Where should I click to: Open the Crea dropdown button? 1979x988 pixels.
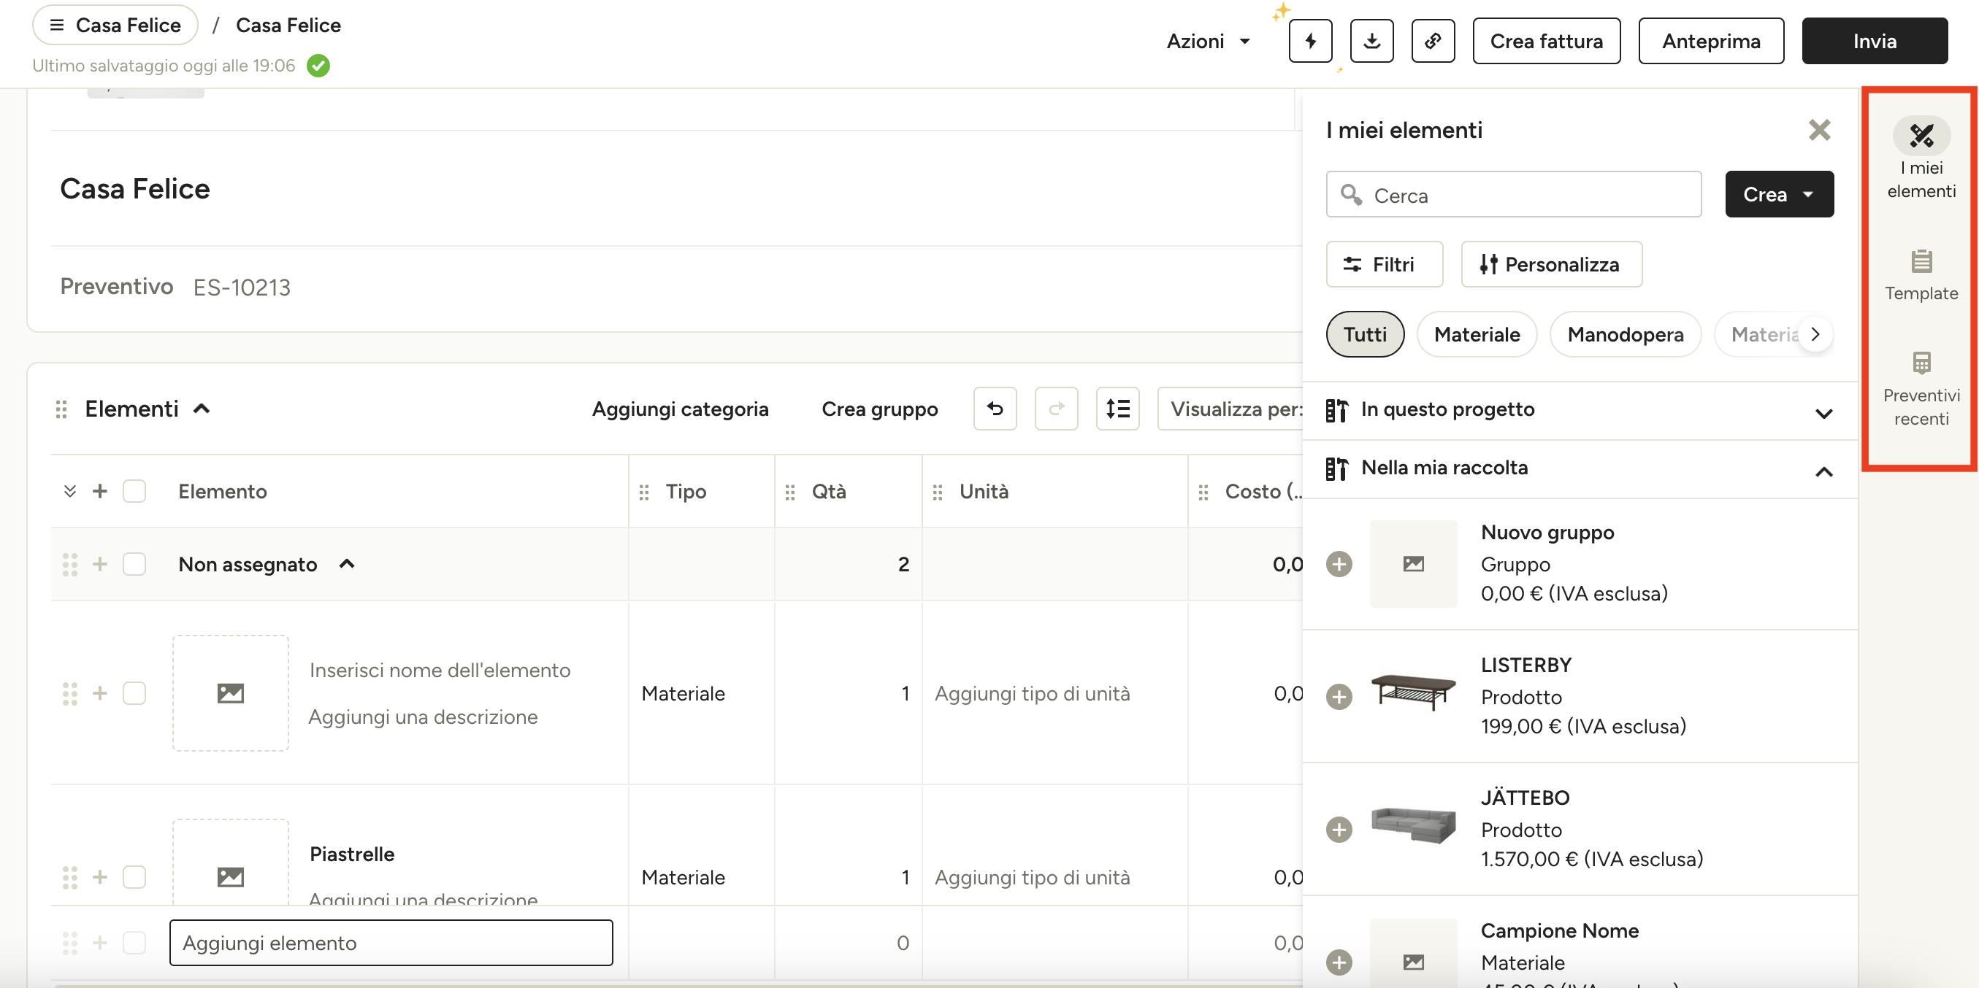(1779, 194)
